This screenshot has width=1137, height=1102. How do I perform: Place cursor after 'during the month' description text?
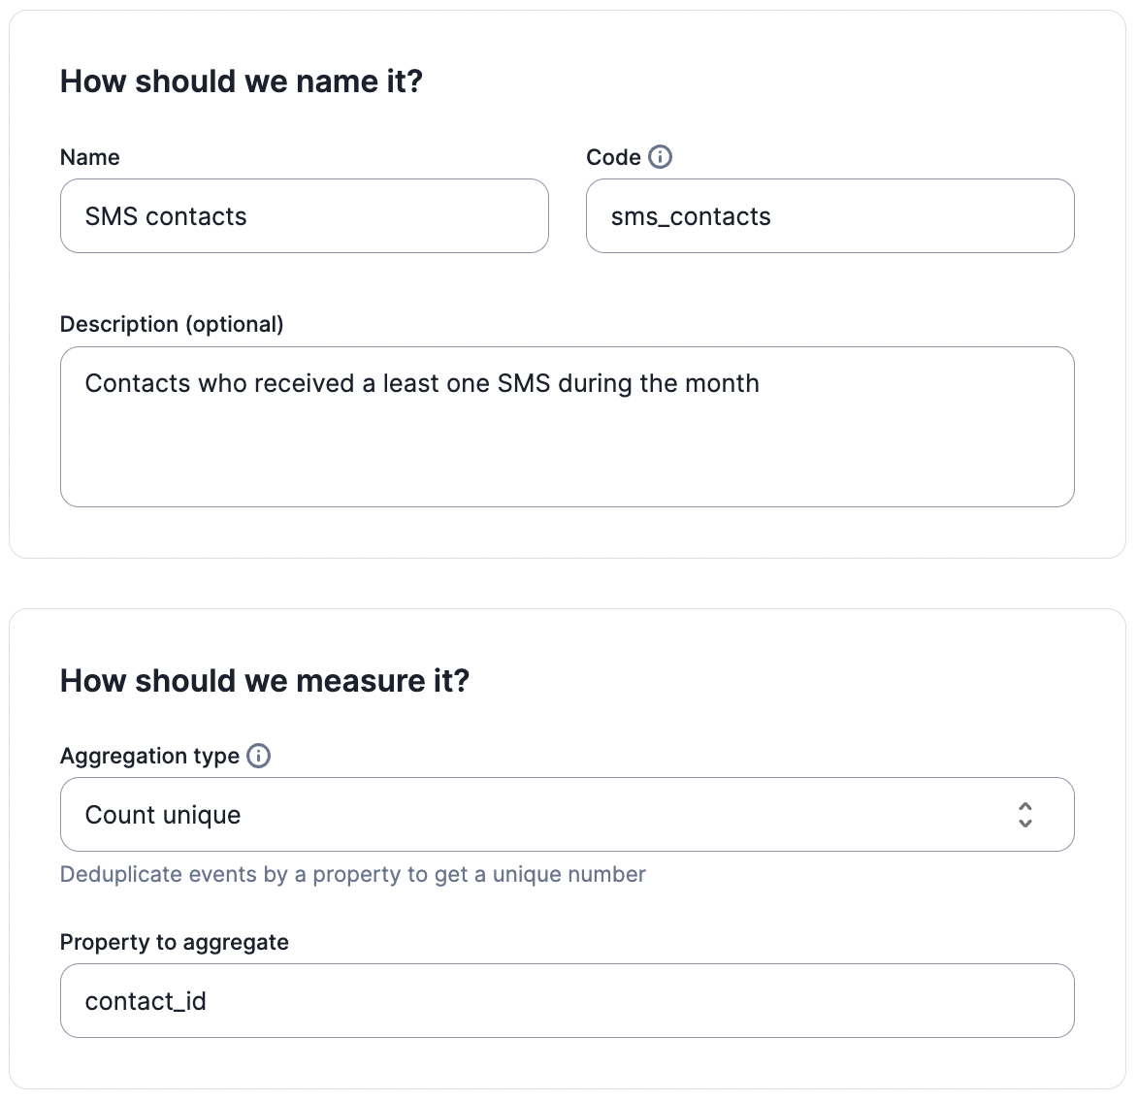tap(762, 383)
